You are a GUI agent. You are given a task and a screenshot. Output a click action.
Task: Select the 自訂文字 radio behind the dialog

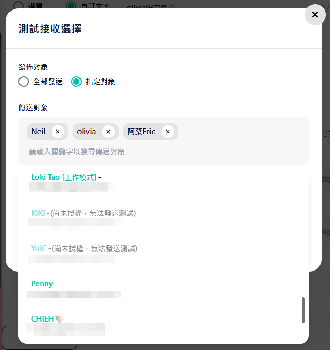pos(72,5)
